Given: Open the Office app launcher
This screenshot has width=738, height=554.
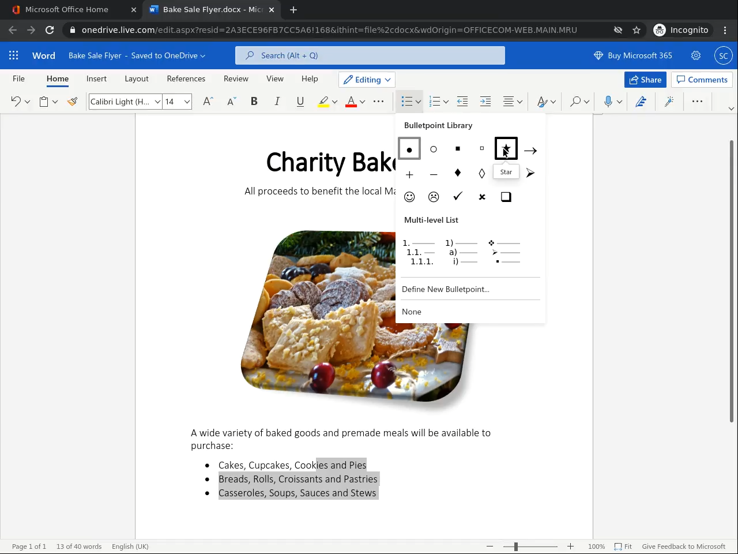Looking at the screenshot, I should [14, 55].
